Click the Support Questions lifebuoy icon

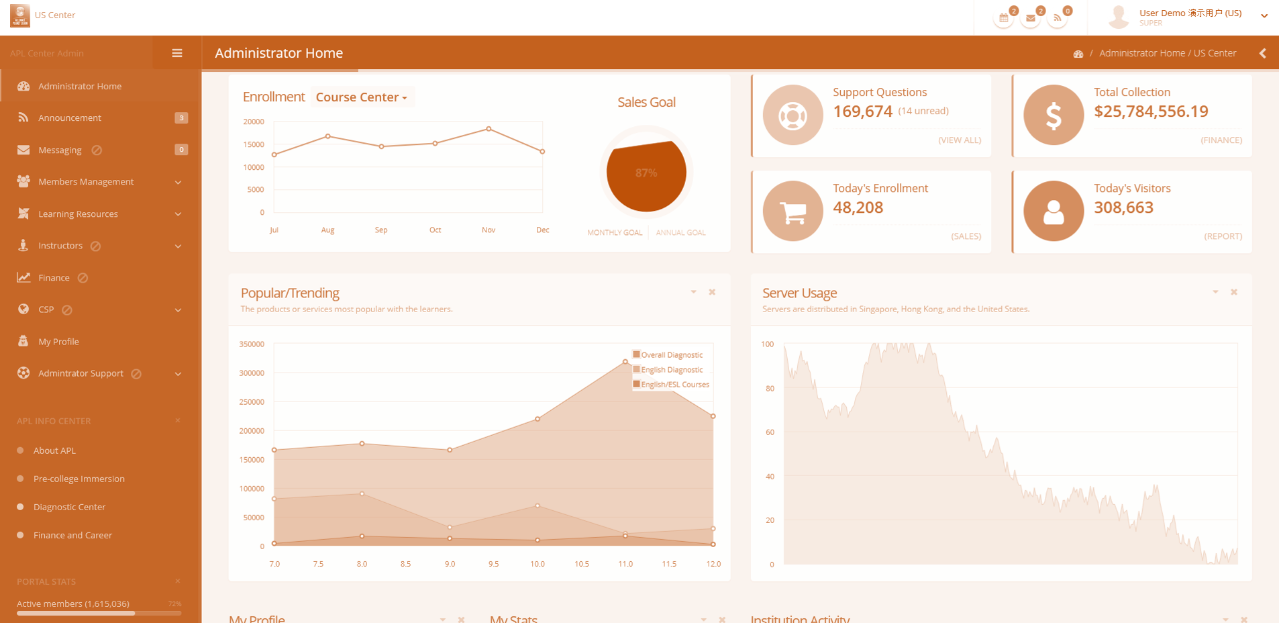click(792, 115)
